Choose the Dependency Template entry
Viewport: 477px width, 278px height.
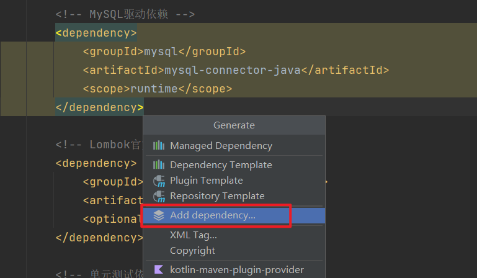click(x=221, y=165)
